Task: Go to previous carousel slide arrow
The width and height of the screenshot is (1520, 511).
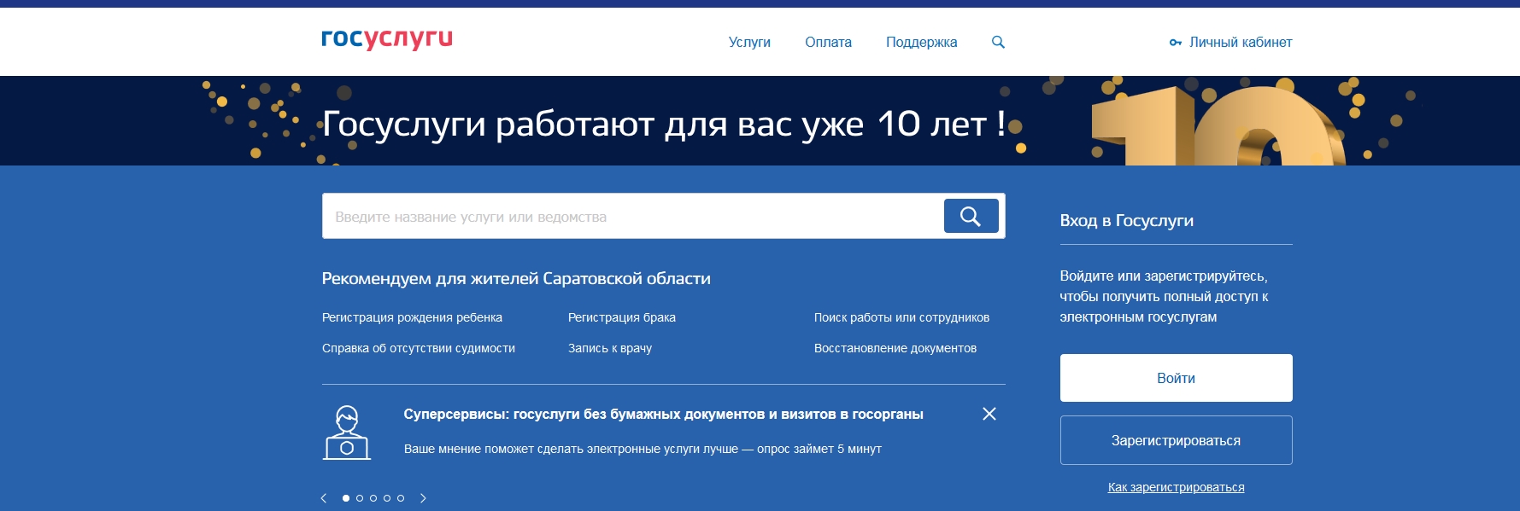Action: point(324,498)
